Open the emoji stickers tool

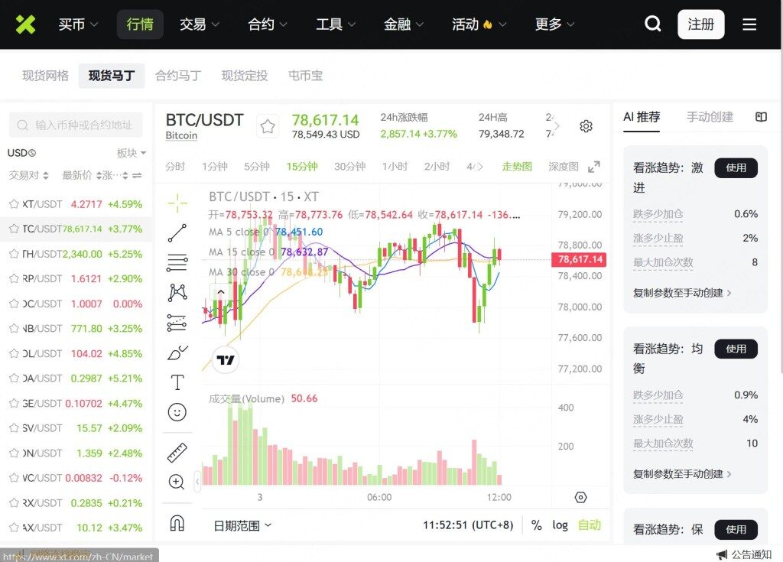pos(177,411)
